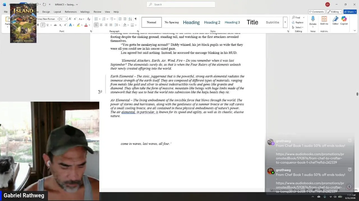Apply the No Spacing style

[x=172, y=22]
